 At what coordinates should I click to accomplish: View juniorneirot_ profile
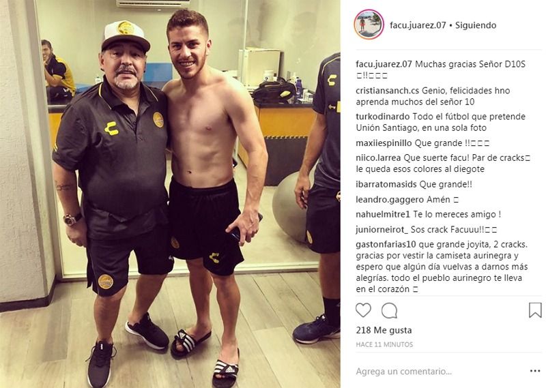tap(382, 230)
